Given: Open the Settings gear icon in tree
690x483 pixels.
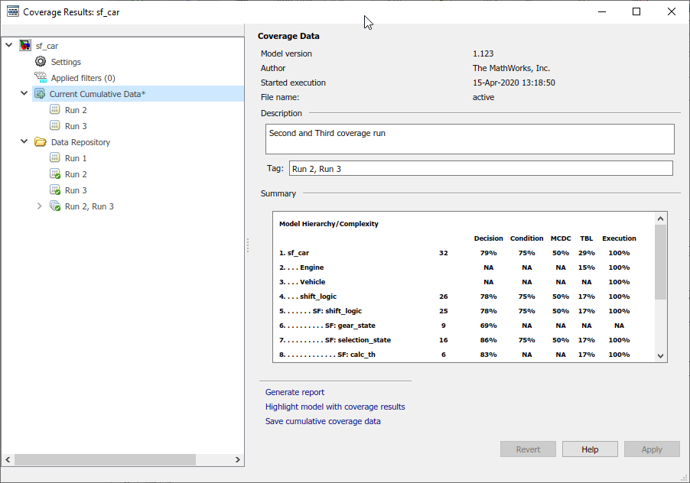Looking at the screenshot, I should tap(41, 61).
